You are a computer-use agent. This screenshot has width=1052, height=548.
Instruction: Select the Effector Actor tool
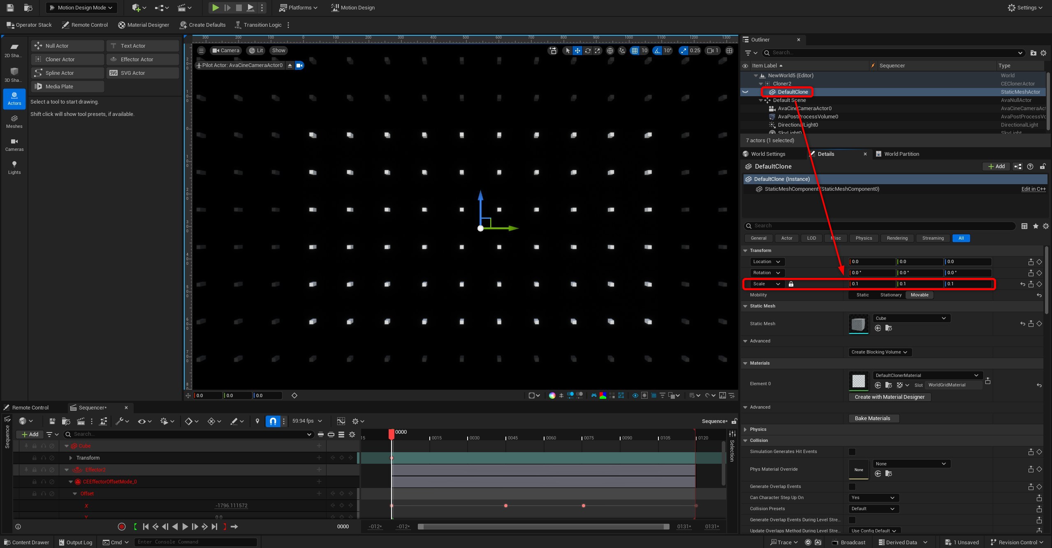tap(143, 59)
